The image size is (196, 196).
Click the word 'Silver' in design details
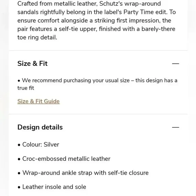click(x=51, y=145)
